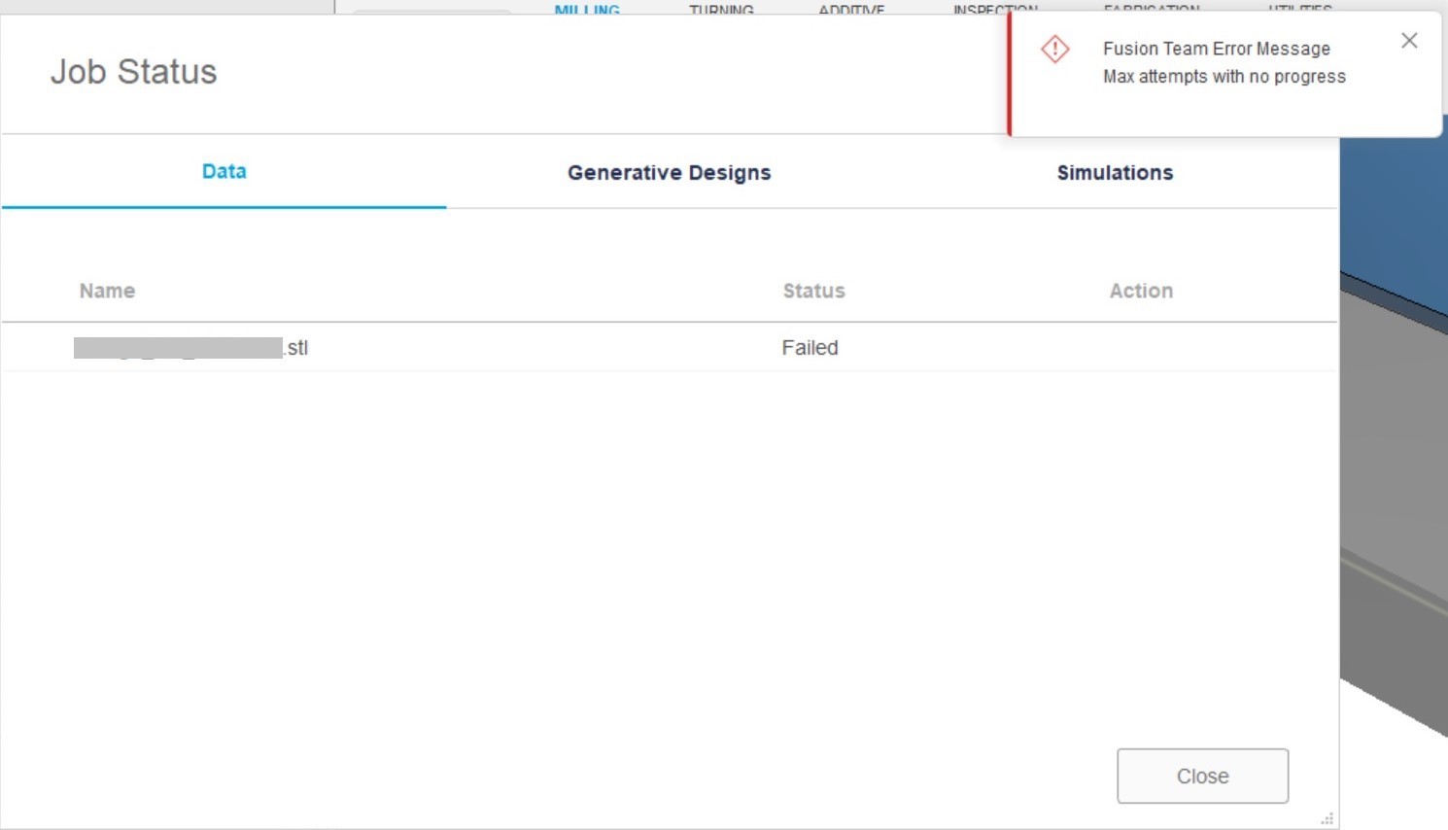Click the Job Status dialog title
The image size is (1448, 830).
133,71
